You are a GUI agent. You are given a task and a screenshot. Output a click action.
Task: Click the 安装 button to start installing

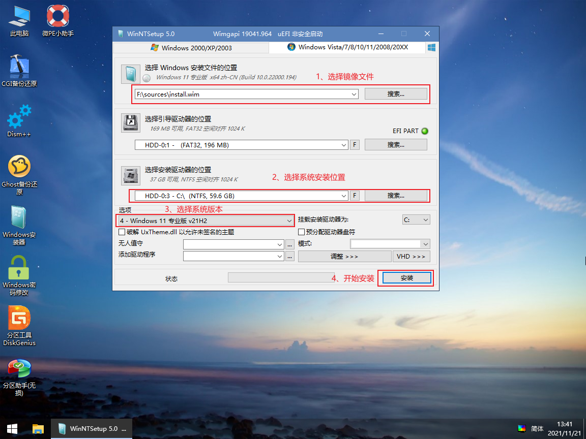406,278
